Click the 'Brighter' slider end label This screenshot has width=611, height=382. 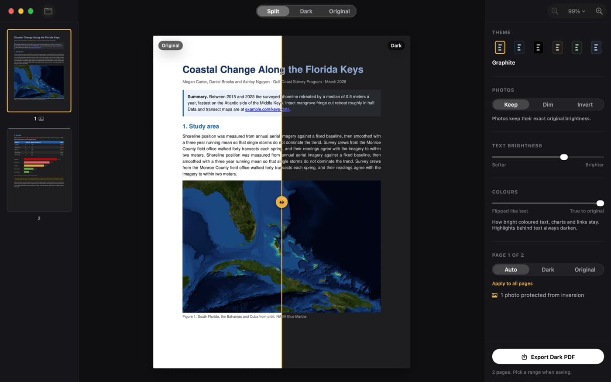pos(594,165)
